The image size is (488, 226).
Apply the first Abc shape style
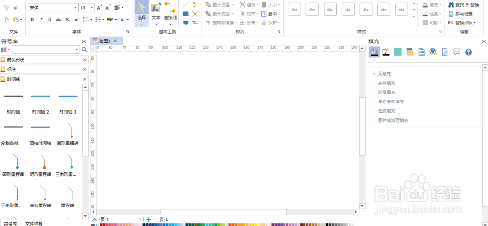pyautogui.click(x=294, y=9)
